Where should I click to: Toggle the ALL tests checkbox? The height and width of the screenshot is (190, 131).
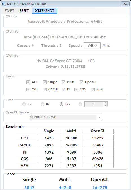pyautogui.click(x=28, y=82)
